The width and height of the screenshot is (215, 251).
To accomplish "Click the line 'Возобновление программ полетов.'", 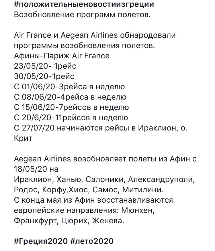I will tap(82, 15).
